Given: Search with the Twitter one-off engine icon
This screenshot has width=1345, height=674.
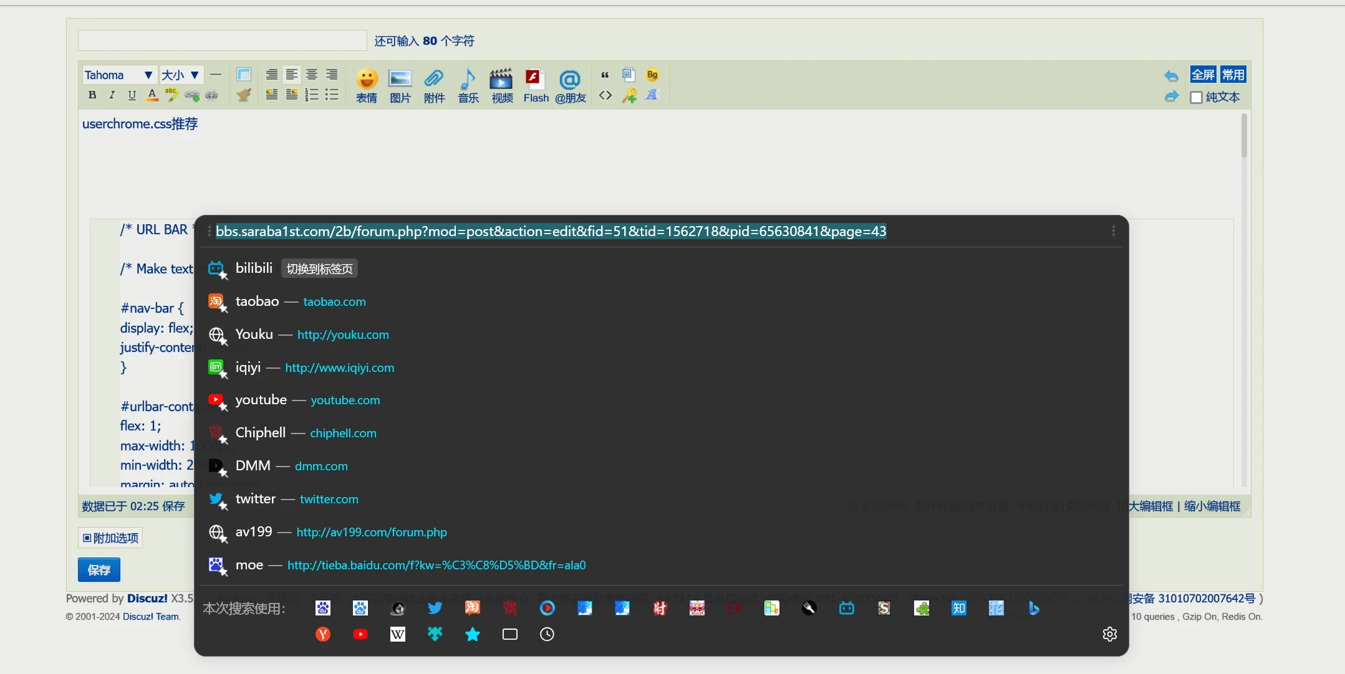Looking at the screenshot, I should (435, 608).
